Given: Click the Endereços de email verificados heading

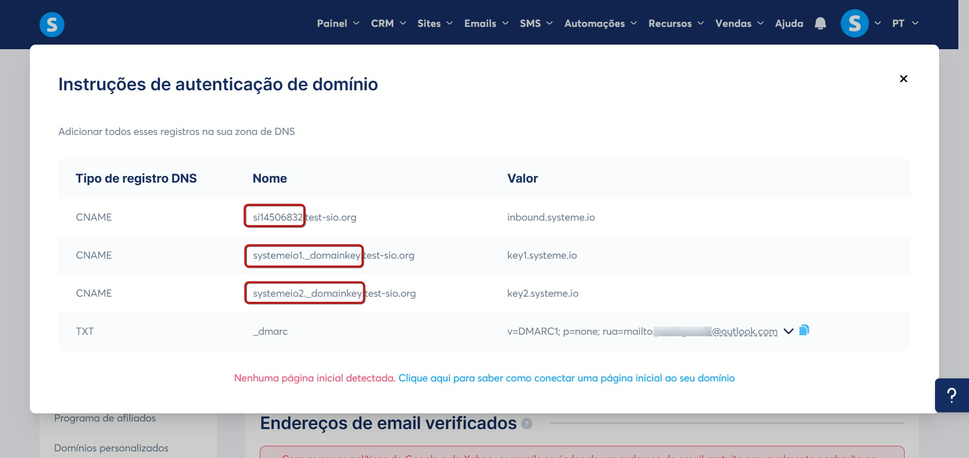Looking at the screenshot, I should coord(388,423).
